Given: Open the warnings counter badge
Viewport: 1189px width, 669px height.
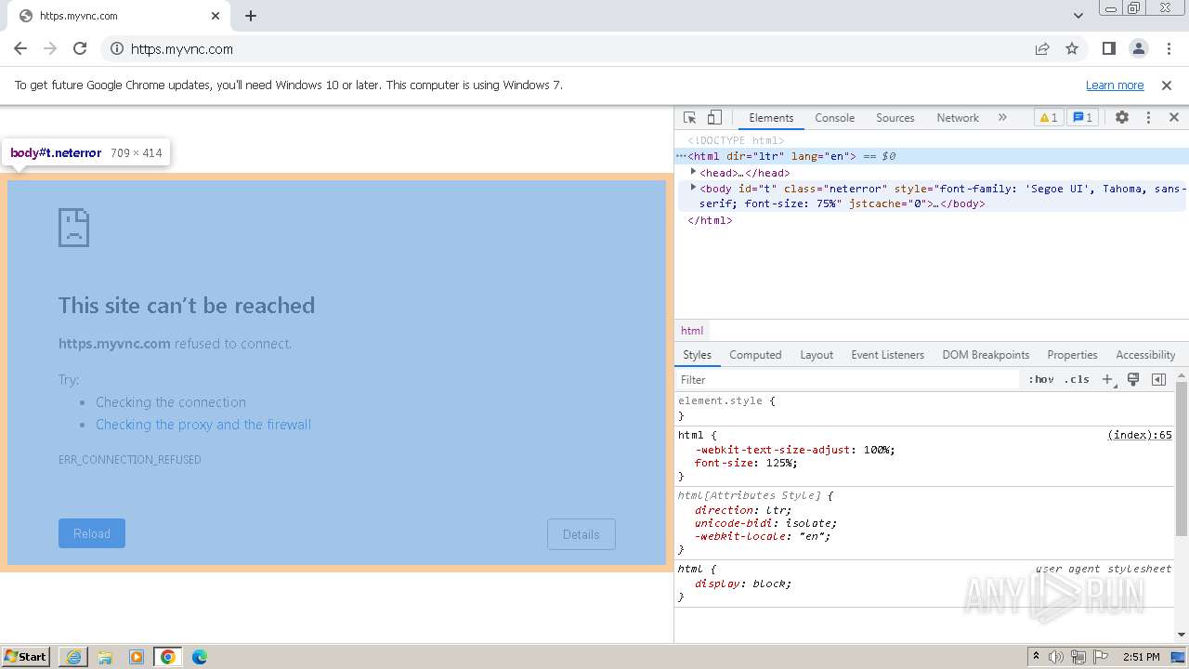Looking at the screenshot, I should (1048, 118).
